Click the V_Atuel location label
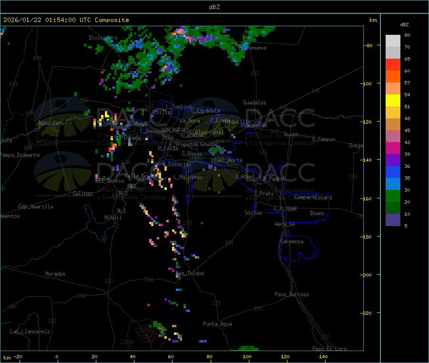Screen dimensions: 429x363 pos(245,176)
